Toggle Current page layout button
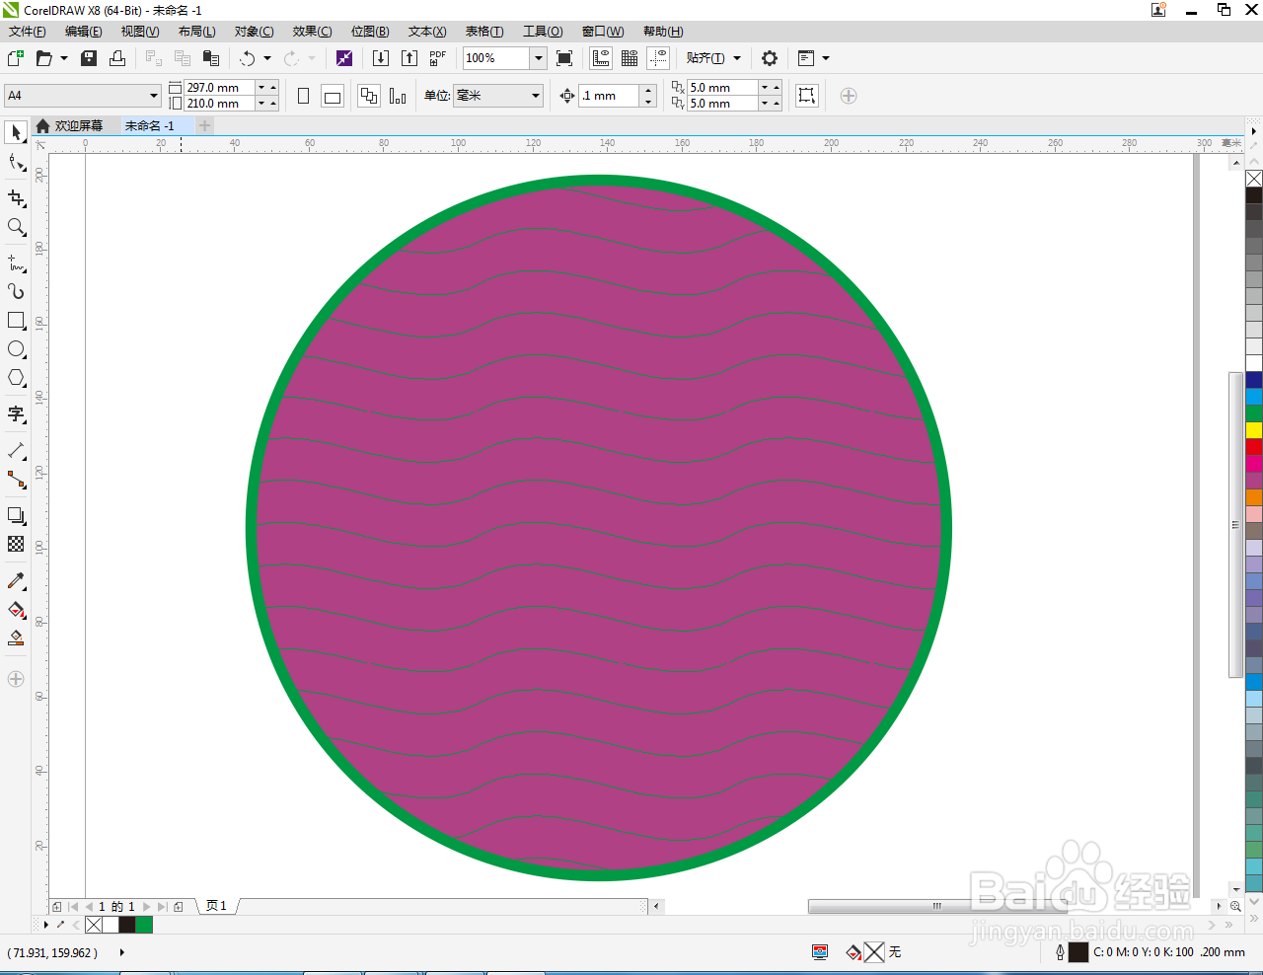Screen dimensions: 1263x975 (x=398, y=96)
